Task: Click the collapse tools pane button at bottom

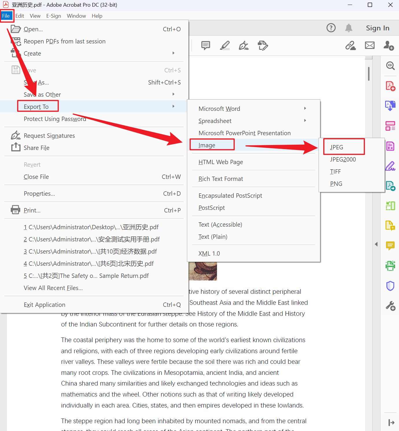Action: (391, 423)
